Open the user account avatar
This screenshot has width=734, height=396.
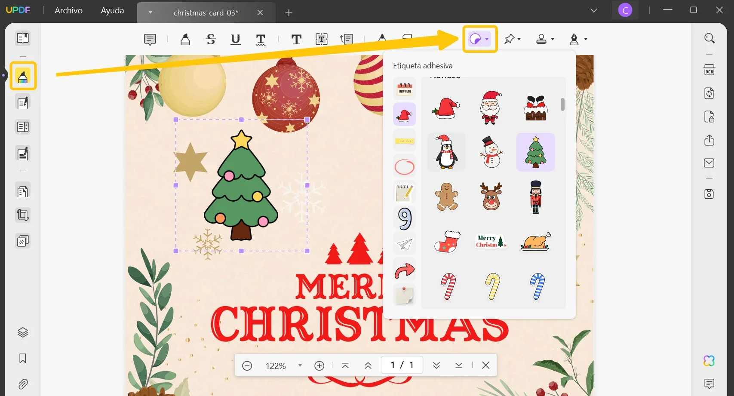625,10
